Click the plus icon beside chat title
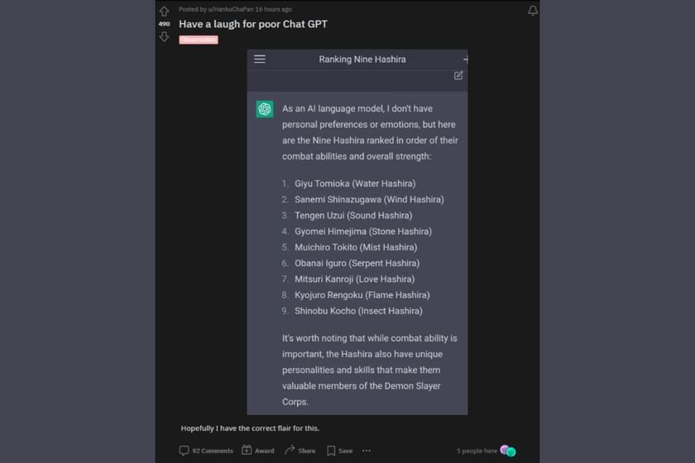695x463 pixels. pyautogui.click(x=466, y=60)
